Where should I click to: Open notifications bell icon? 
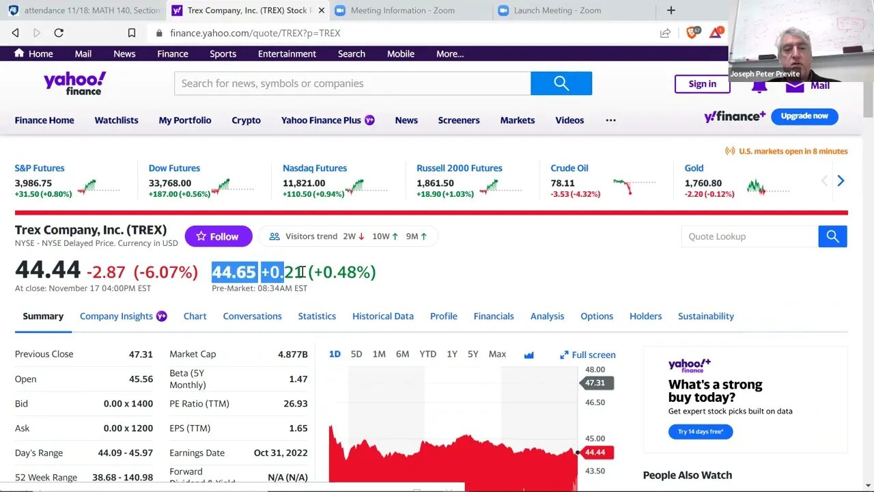tap(759, 85)
